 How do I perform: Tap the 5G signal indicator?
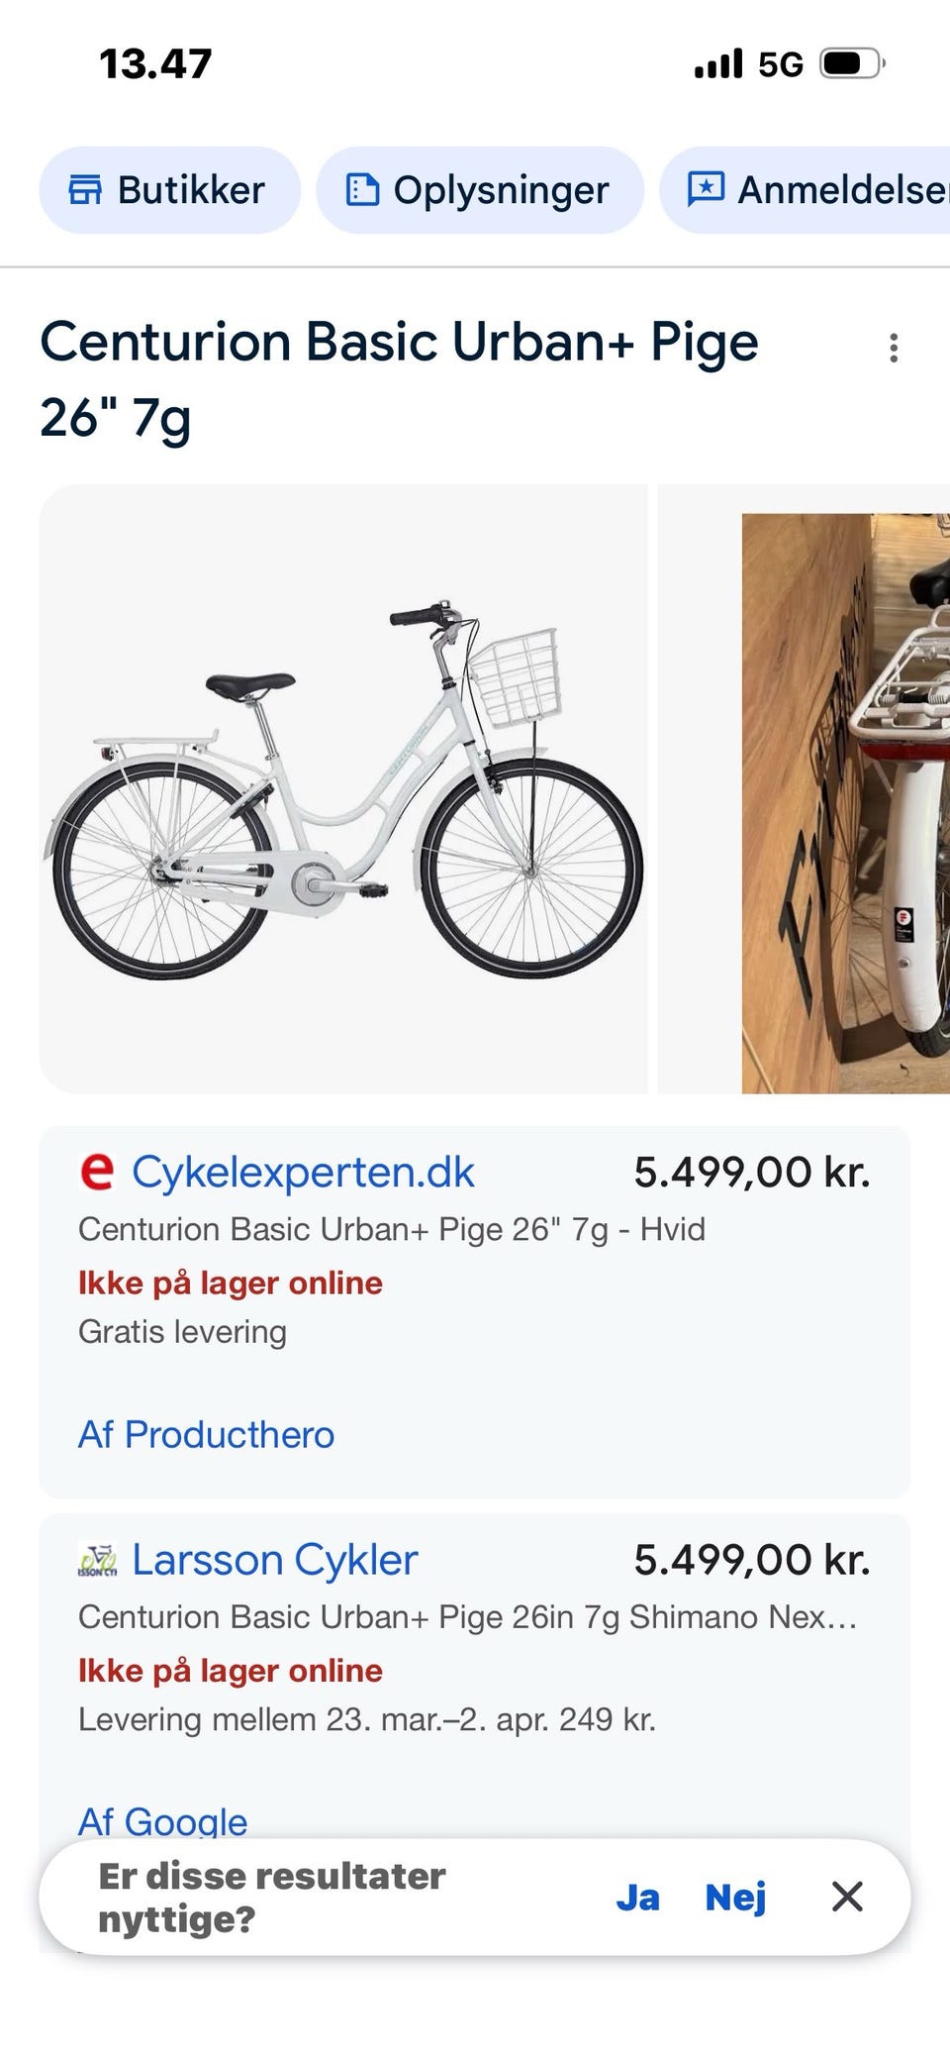pos(780,64)
